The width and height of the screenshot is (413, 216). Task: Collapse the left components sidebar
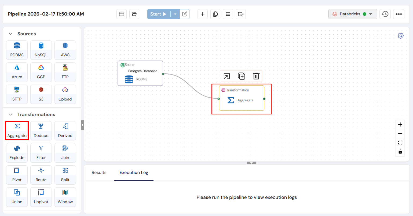click(82, 125)
